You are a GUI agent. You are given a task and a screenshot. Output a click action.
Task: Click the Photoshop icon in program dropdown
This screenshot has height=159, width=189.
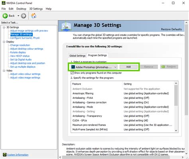[73, 67]
